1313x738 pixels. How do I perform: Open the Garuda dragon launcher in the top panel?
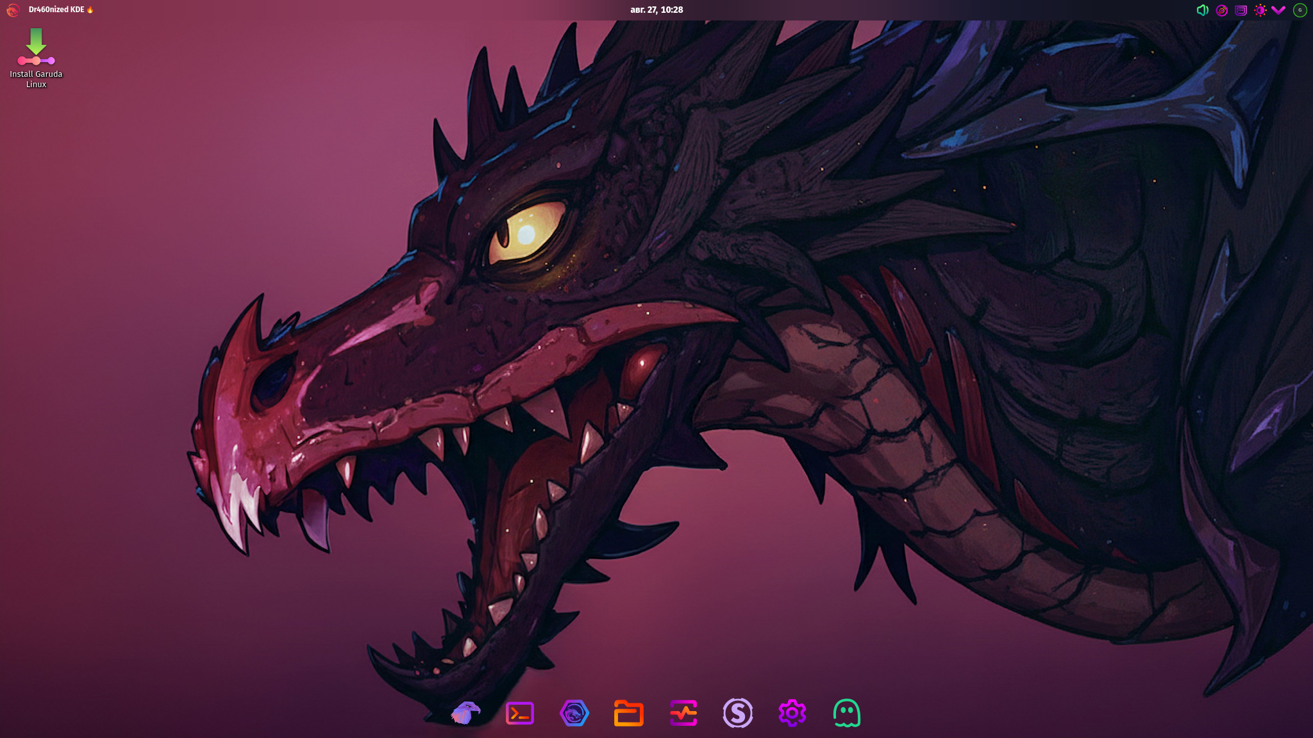click(13, 10)
